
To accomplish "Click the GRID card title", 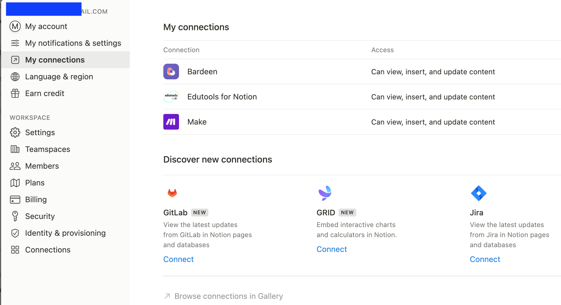I will [326, 213].
